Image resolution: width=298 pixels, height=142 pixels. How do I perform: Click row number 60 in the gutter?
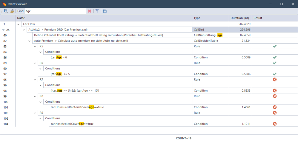(5, 35)
